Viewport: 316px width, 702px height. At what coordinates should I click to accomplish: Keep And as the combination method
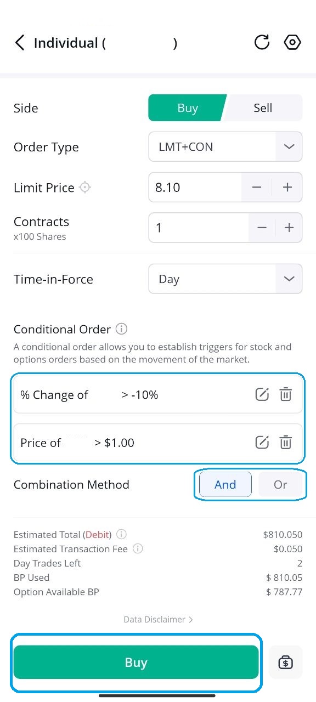[224, 484]
